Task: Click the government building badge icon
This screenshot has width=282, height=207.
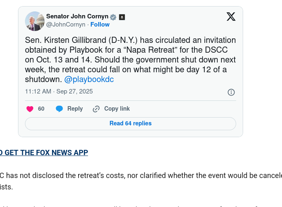Action: [122, 17]
